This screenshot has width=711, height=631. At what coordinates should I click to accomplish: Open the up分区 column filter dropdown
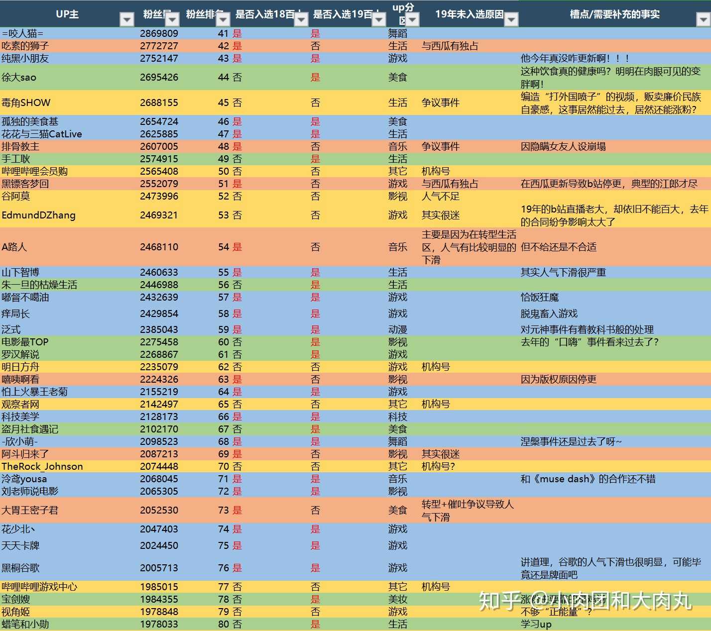[412, 19]
